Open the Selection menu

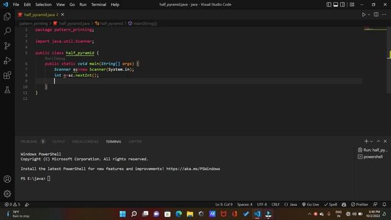tap(43, 4)
